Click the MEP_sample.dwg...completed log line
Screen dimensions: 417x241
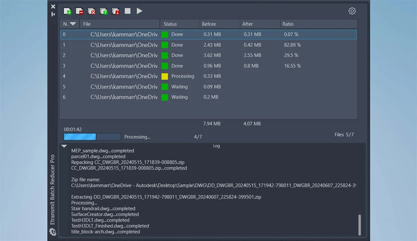click(x=102, y=151)
